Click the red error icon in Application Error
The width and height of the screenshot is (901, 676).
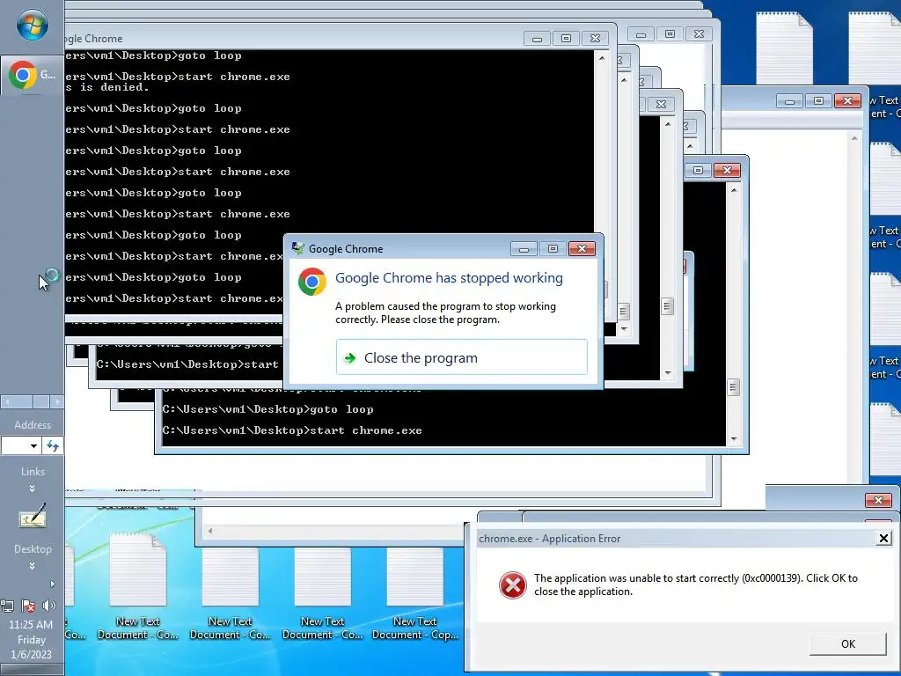[513, 585]
